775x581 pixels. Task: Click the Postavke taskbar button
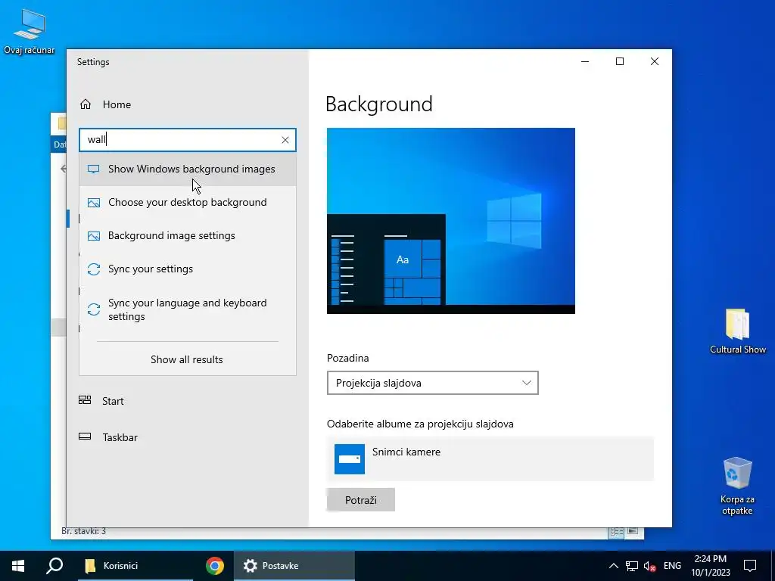pos(294,566)
